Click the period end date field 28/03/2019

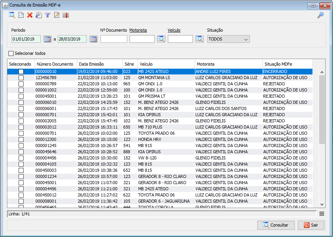[x=72, y=39]
